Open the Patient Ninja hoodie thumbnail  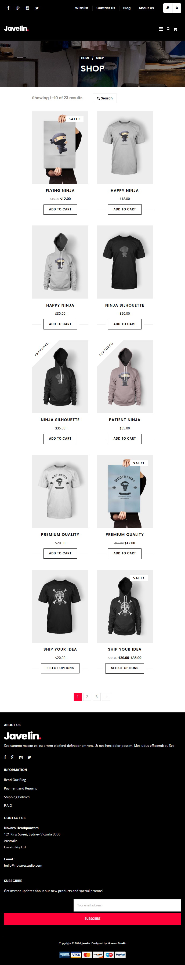pyautogui.click(x=125, y=376)
